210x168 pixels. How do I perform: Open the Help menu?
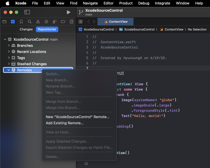[199, 3]
